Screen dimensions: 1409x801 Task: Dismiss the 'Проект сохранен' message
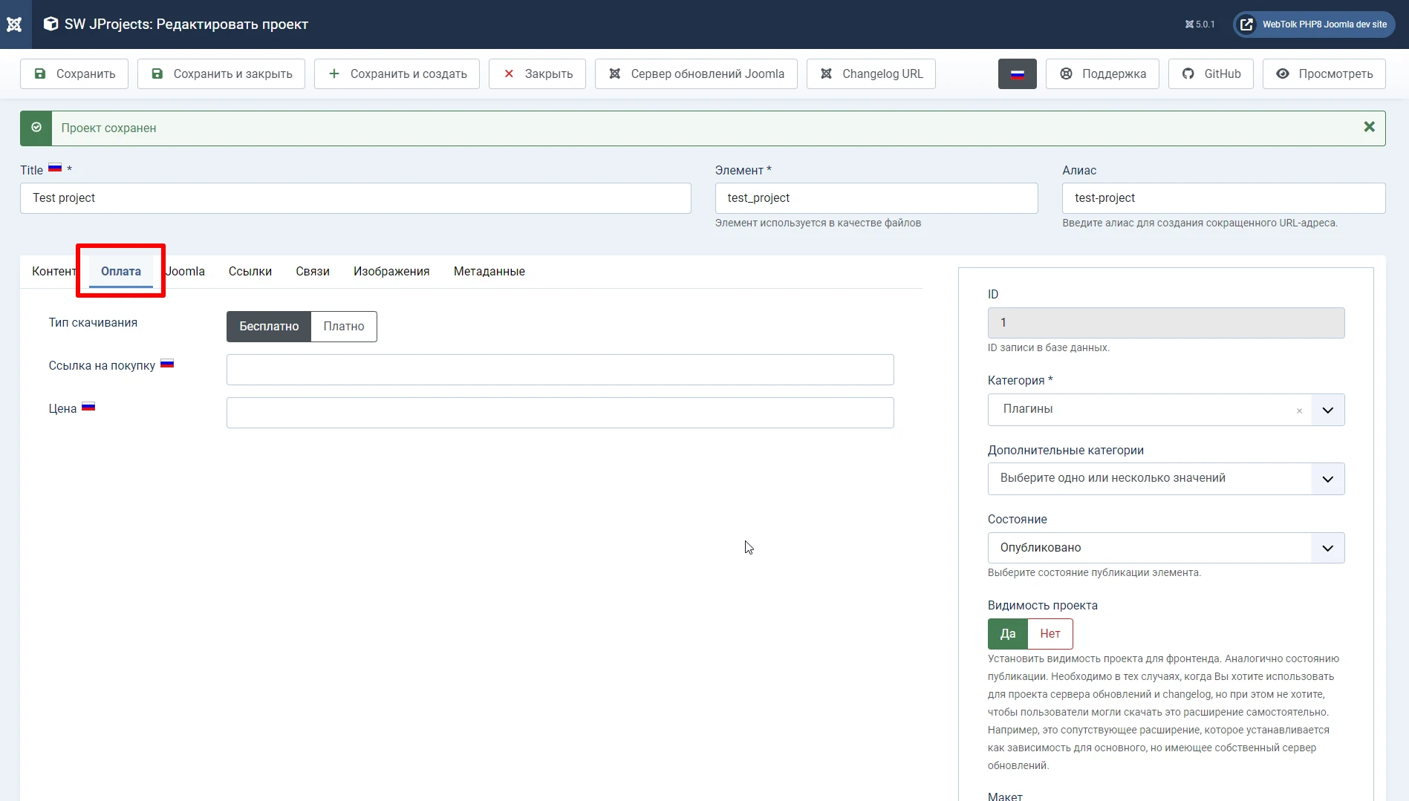pos(1369,127)
